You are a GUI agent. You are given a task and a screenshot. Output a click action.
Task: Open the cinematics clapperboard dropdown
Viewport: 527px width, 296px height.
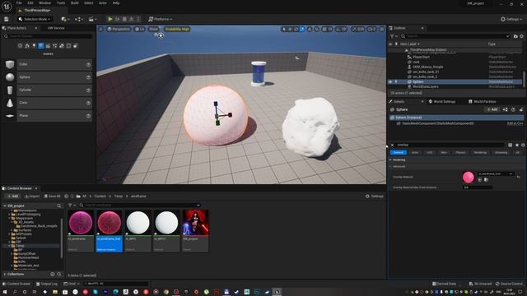coord(92,19)
